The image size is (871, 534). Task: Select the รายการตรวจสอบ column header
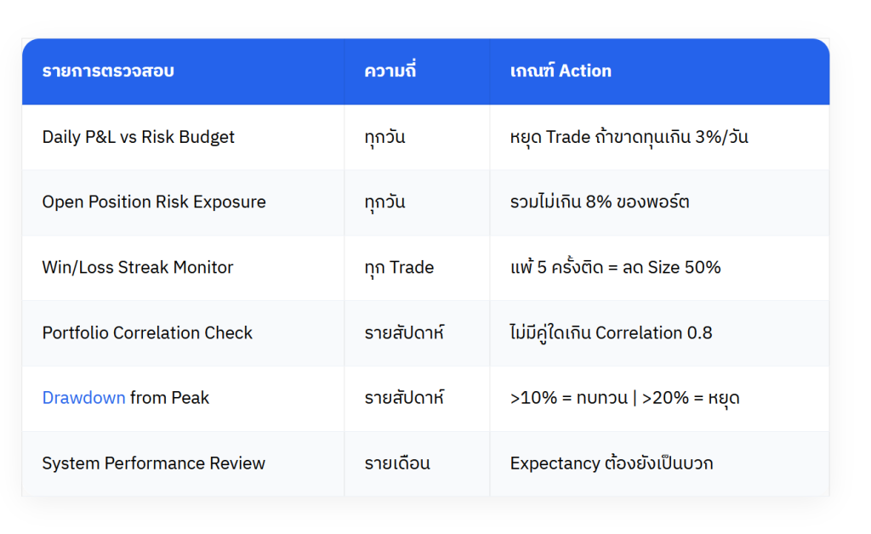(x=108, y=71)
